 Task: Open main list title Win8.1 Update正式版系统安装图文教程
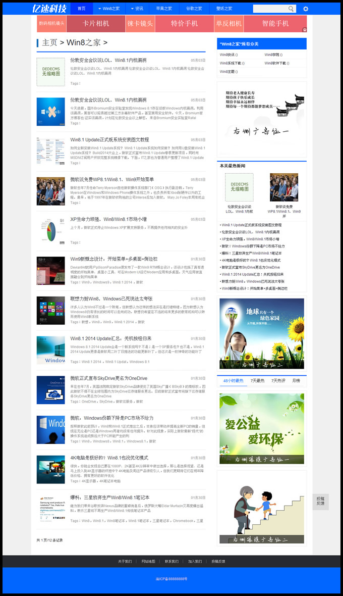109,139
